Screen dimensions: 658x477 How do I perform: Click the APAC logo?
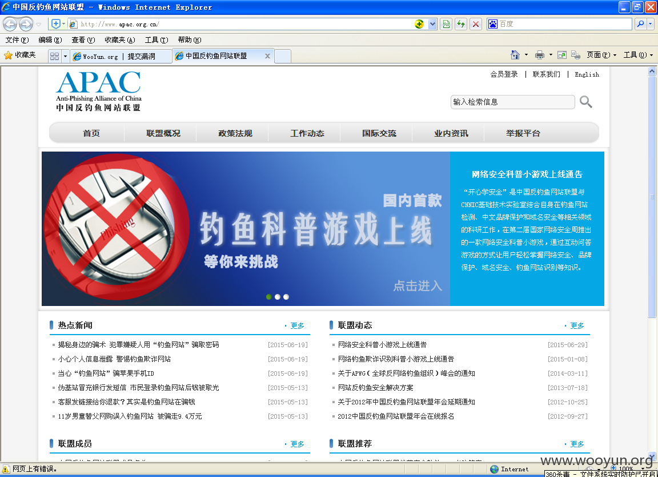coord(99,91)
